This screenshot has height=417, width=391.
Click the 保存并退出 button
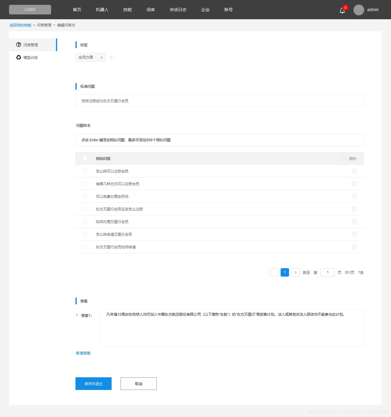[94, 384]
